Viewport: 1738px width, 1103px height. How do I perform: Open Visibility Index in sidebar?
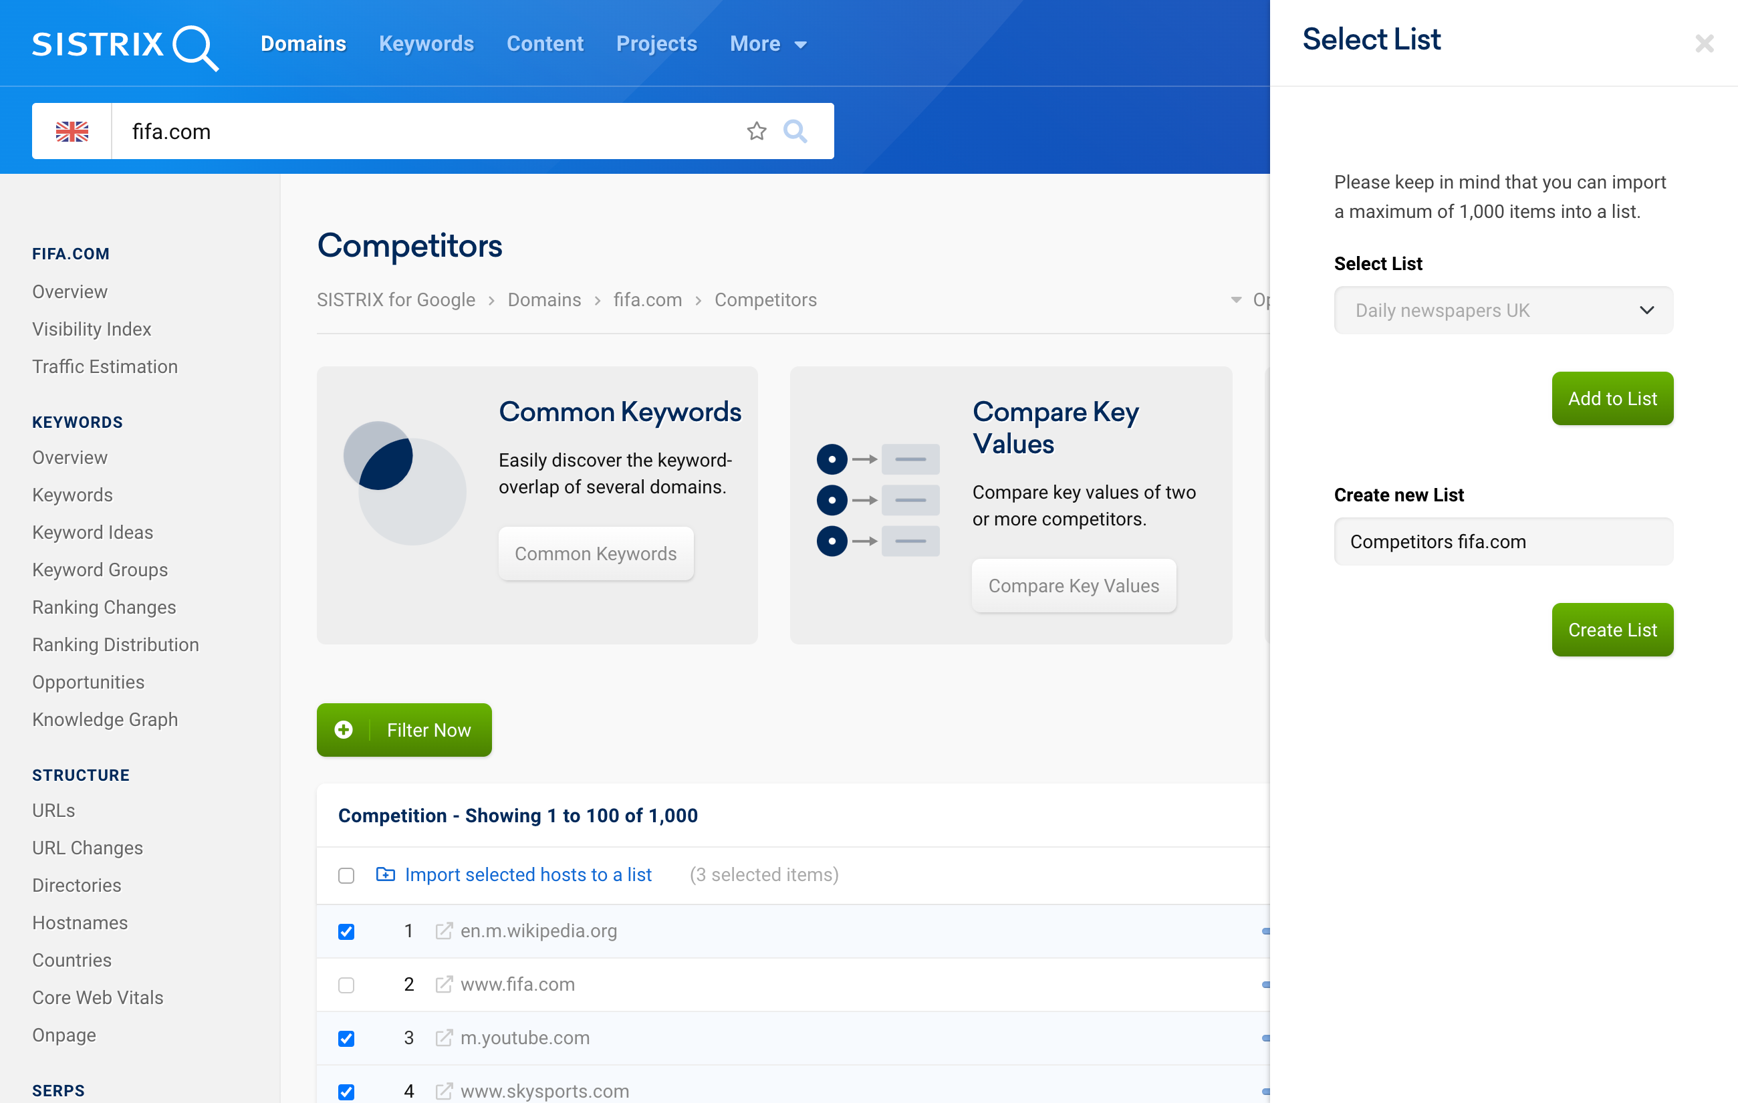[92, 329]
